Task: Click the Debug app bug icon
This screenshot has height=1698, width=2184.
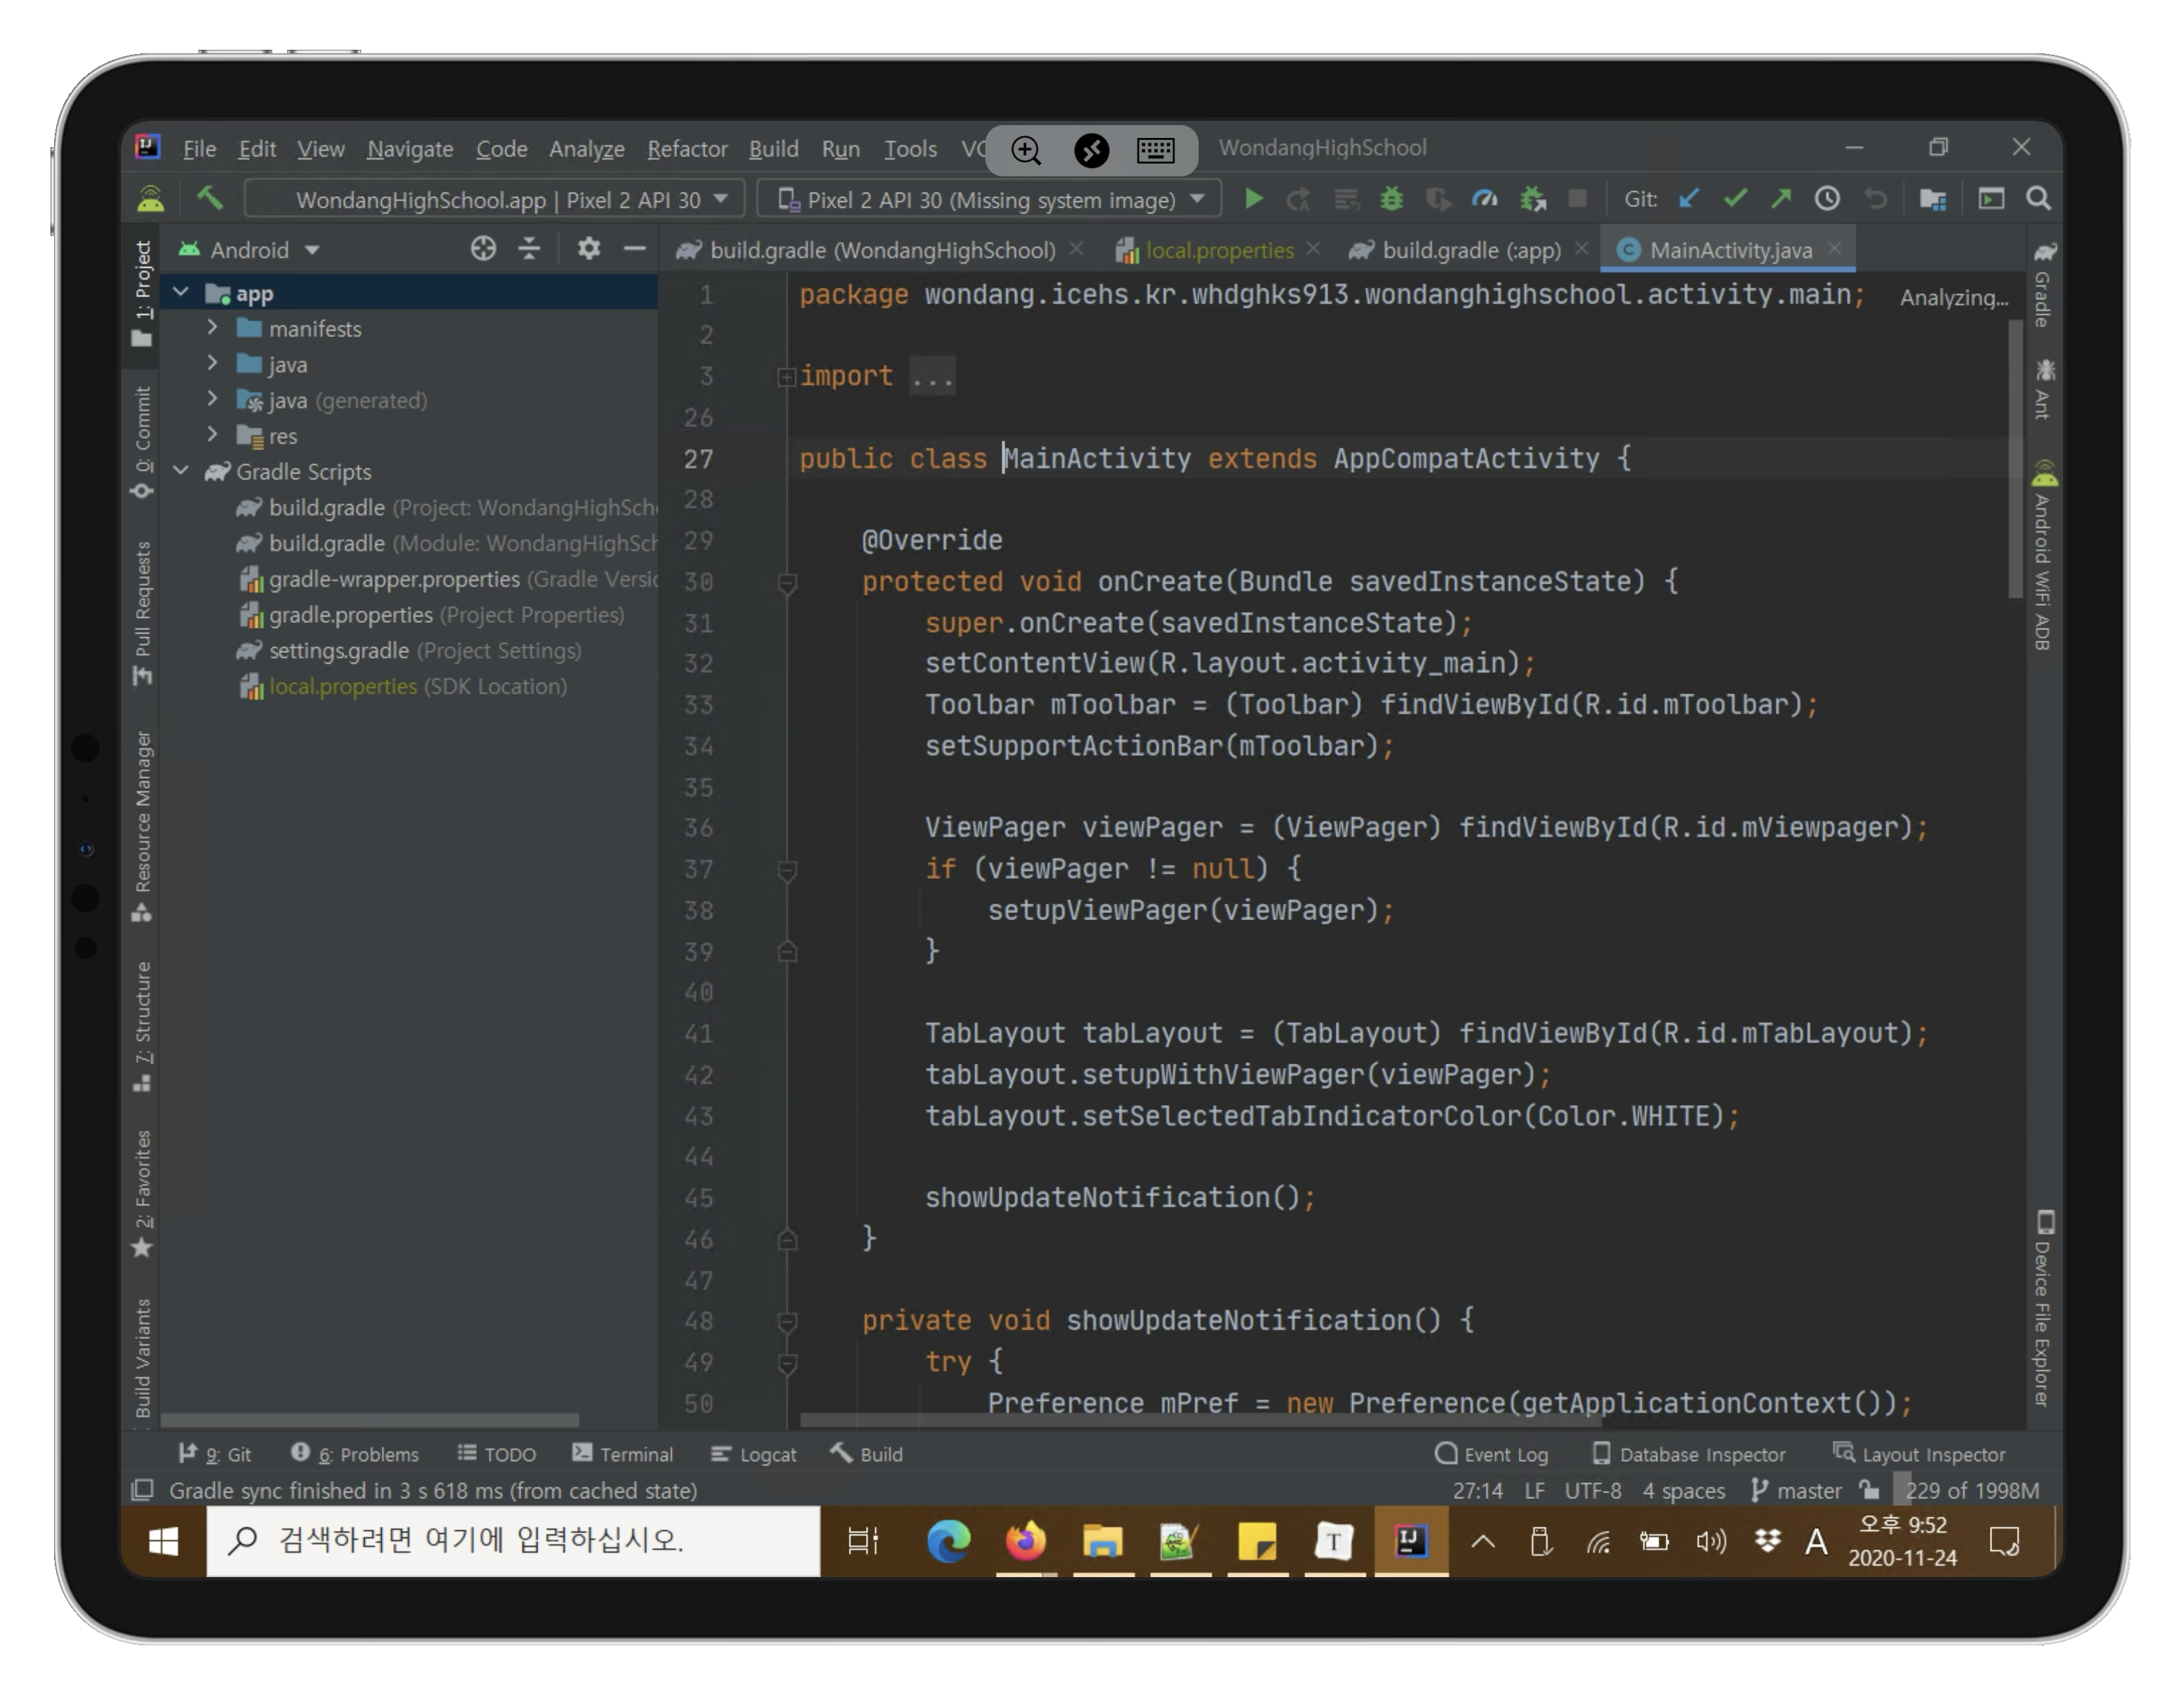Action: 1391,199
